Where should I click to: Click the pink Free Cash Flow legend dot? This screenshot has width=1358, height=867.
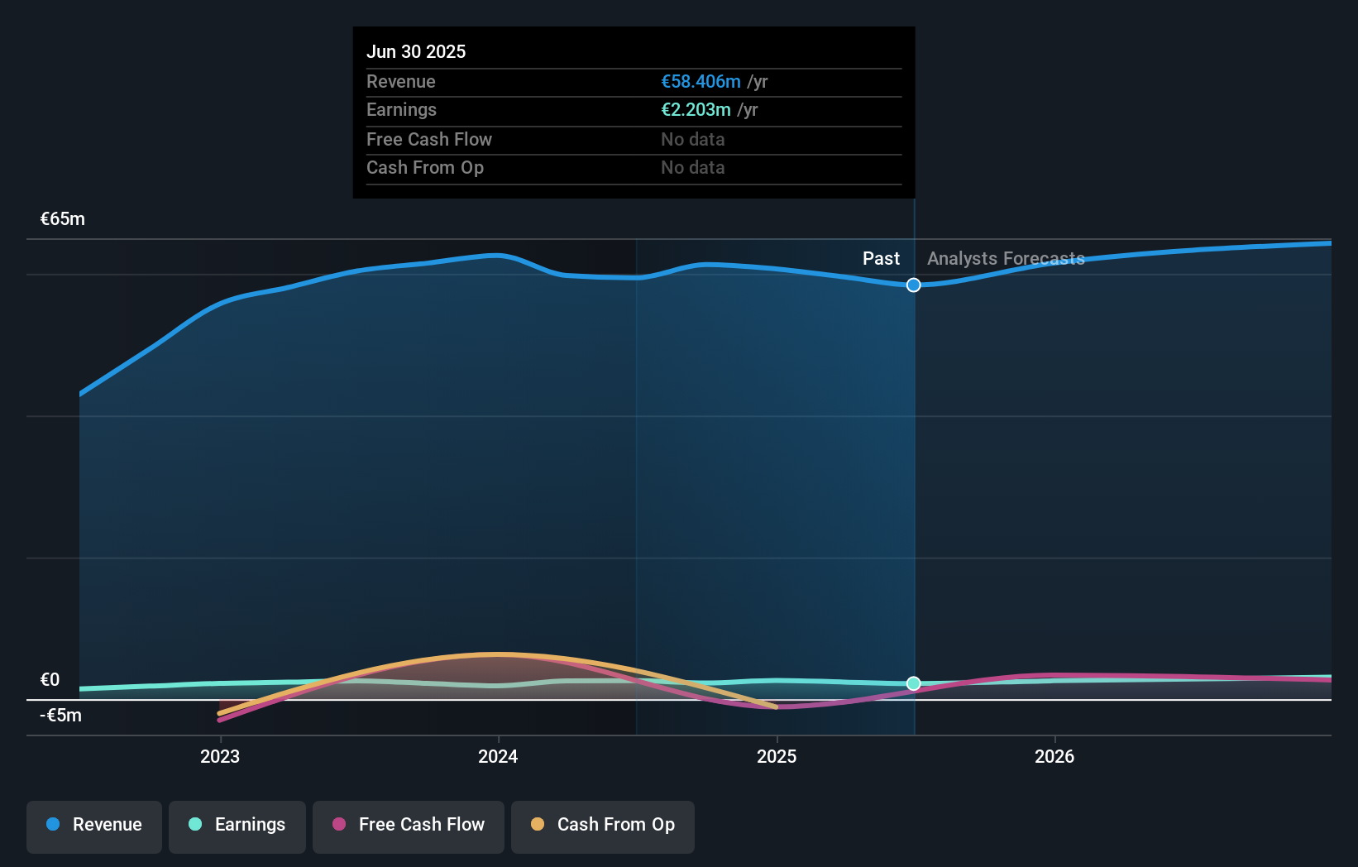340,825
